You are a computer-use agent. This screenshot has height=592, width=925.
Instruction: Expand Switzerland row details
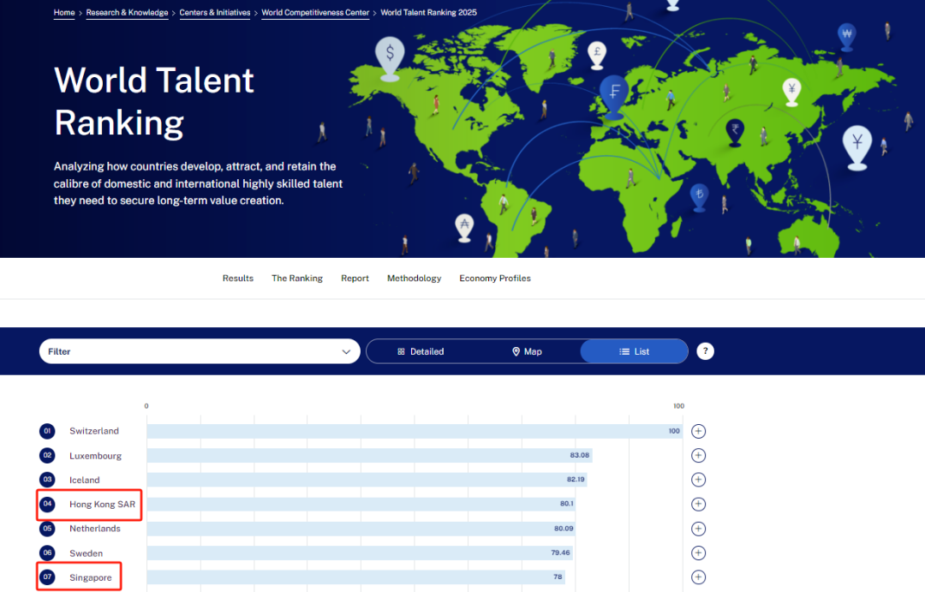tap(698, 431)
